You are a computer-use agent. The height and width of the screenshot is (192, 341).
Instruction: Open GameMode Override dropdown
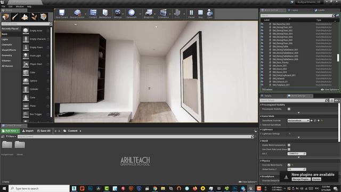298,121
